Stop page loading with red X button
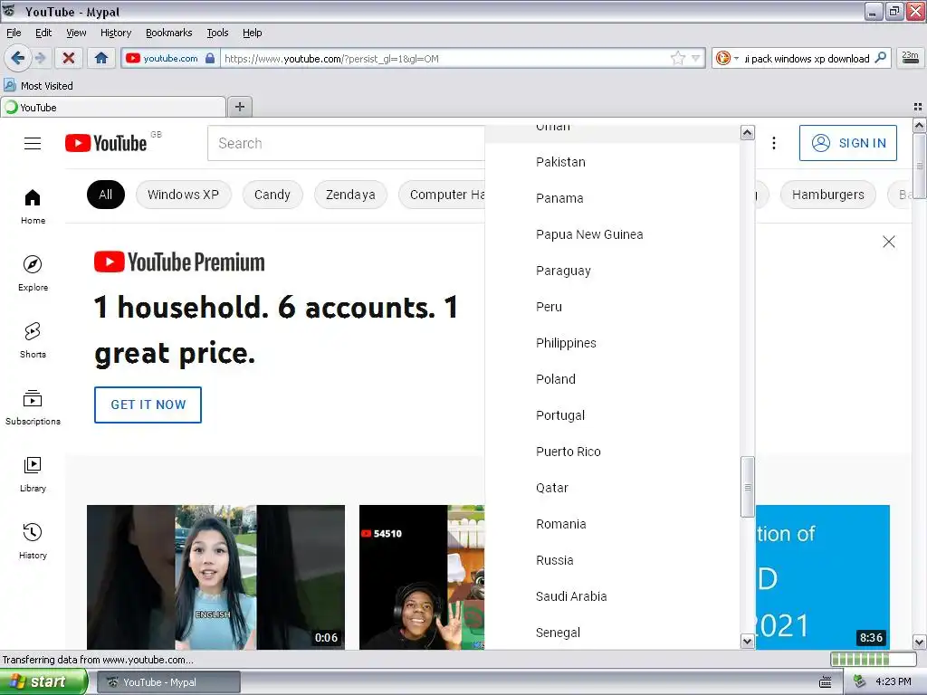The height and width of the screenshot is (695, 927). click(69, 58)
